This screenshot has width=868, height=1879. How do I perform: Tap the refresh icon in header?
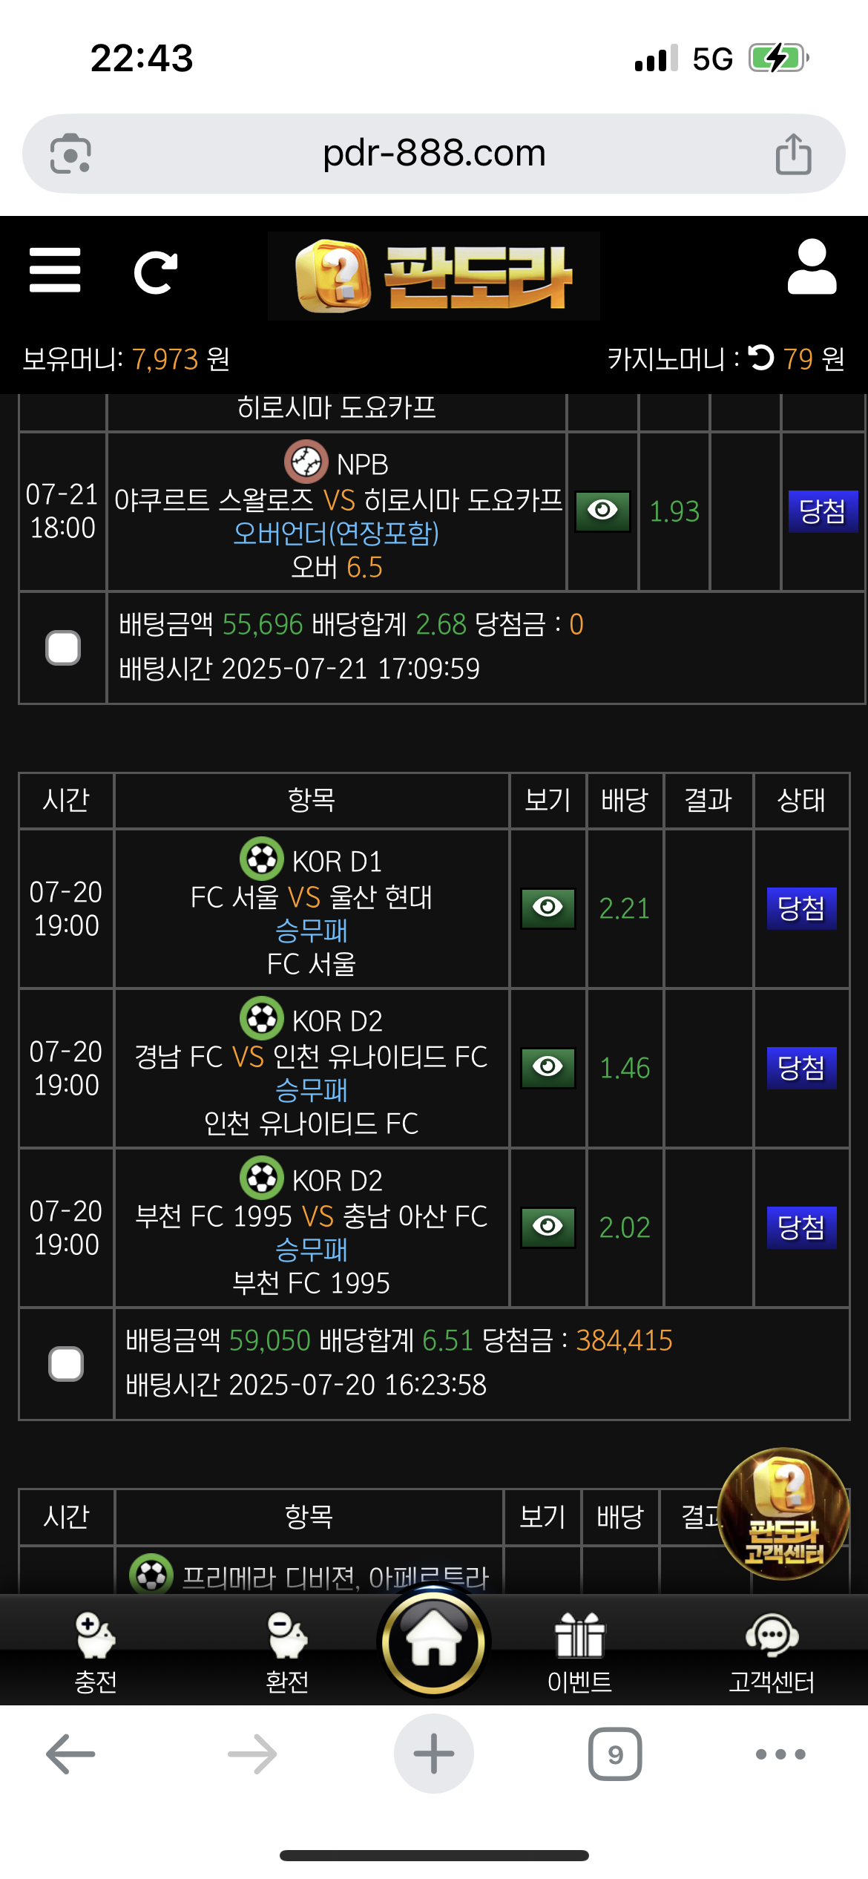coord(156,272)
